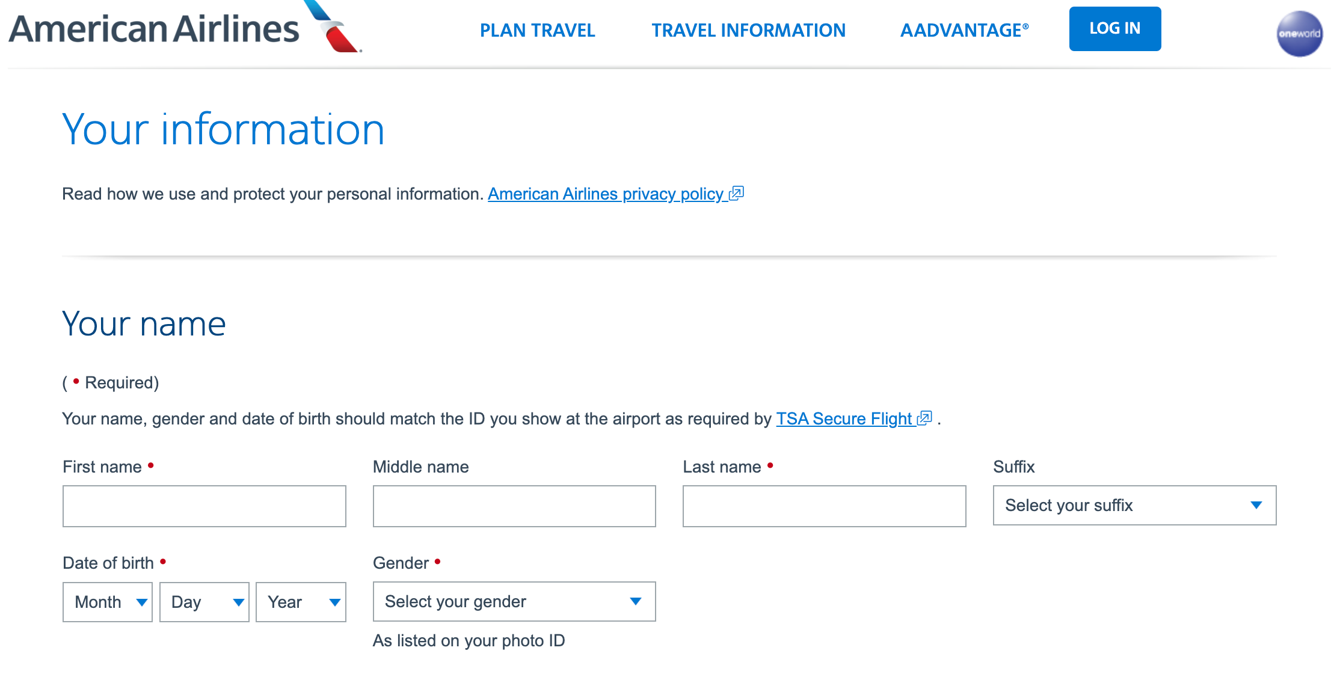This screenshot has height=689, width=1334.
Task: Open the Month date of birth dropdown
Action: (x=107, y=602)
